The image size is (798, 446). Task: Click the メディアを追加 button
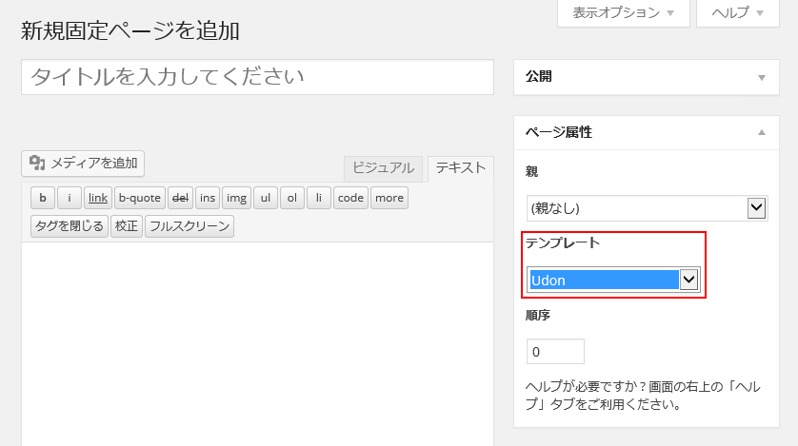83,163
